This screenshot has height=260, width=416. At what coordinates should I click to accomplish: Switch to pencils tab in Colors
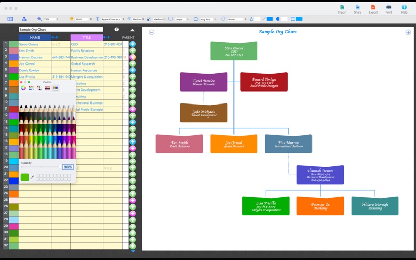click(55, 88)
